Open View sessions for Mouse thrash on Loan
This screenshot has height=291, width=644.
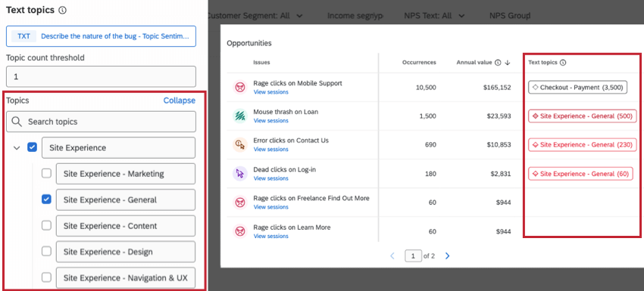[270, 120]
